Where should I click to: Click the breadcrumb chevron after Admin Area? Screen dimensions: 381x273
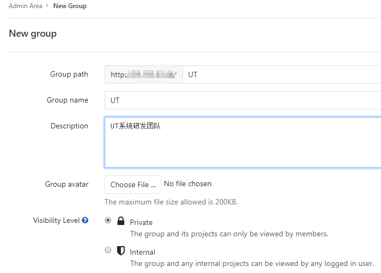tap(47, 6)
